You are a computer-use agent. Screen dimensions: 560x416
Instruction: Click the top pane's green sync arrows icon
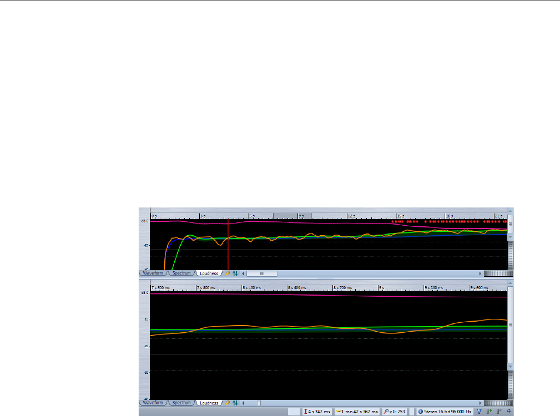[x=235, y=273]
